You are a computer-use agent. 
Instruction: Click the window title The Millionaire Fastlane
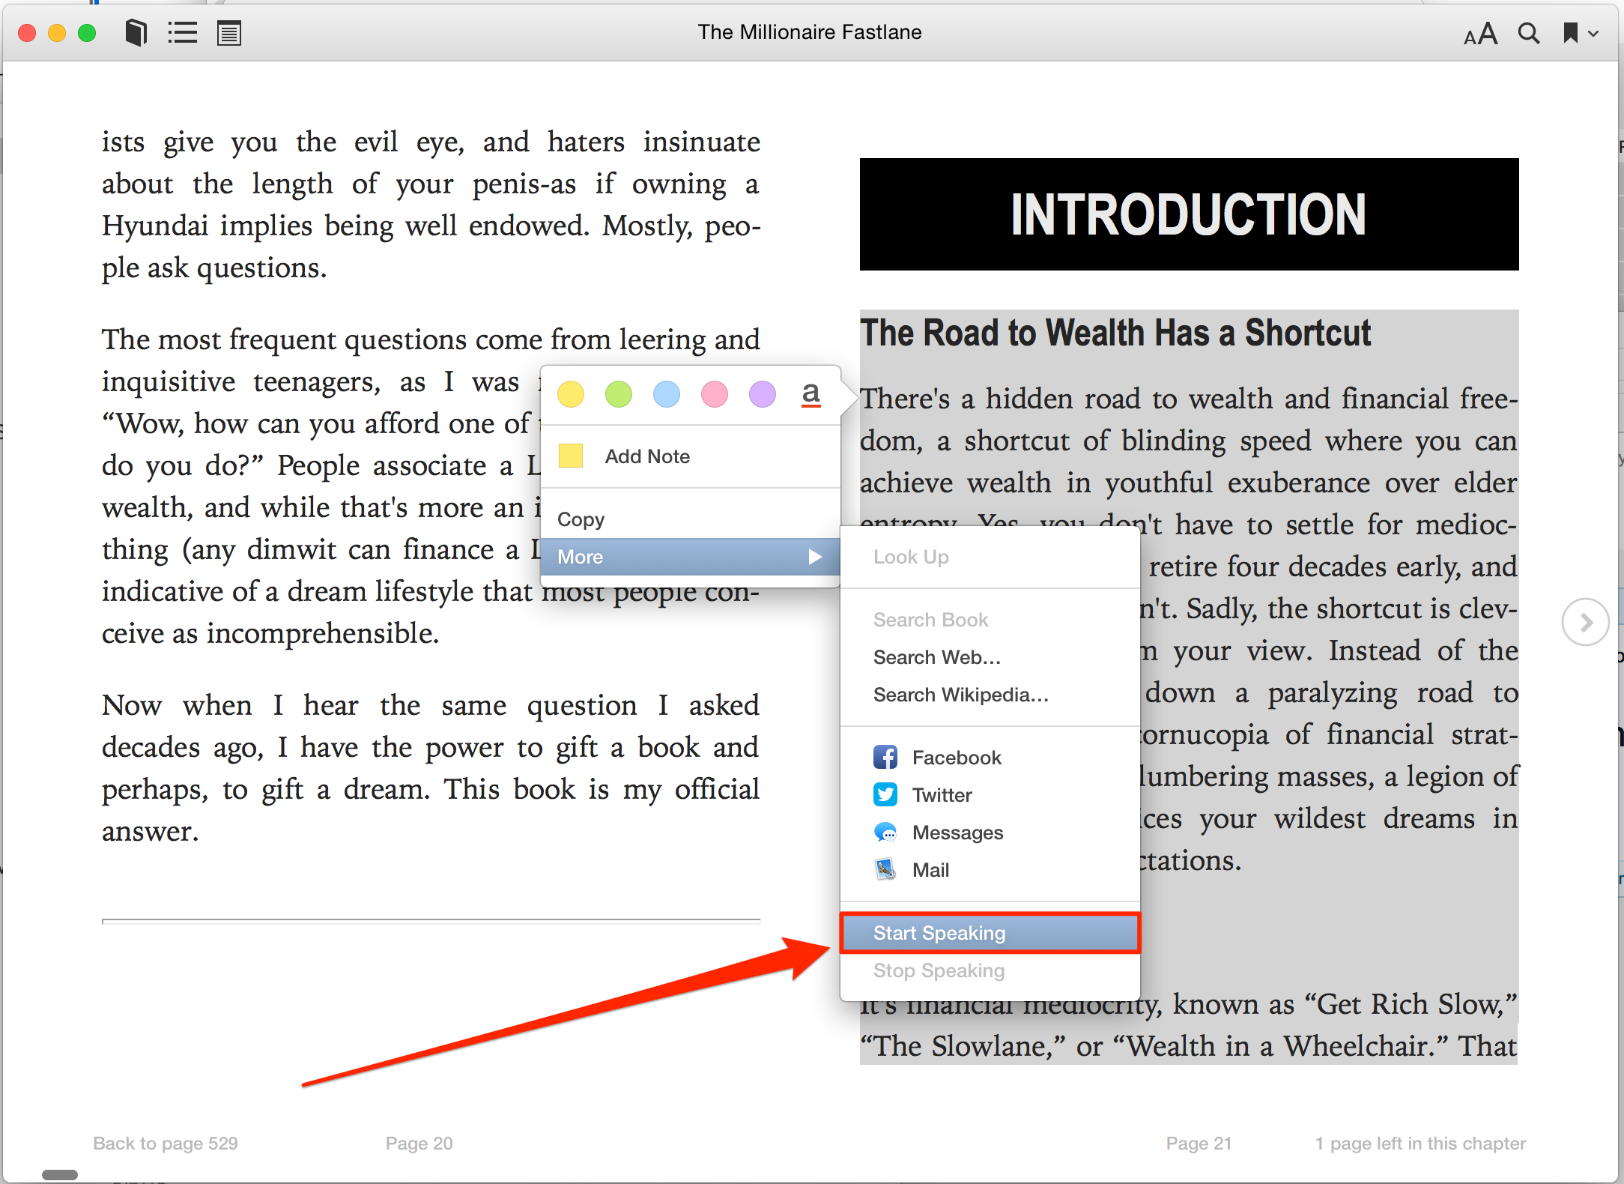click(810, 32)
